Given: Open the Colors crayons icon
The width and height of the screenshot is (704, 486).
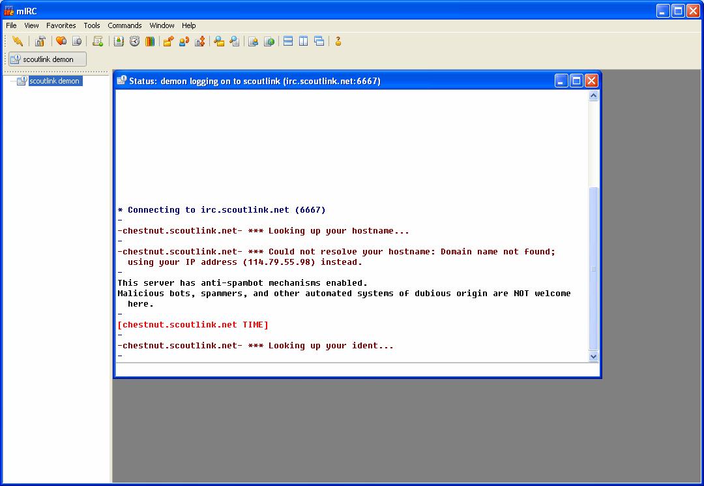Looking at the screenshot, I should [x=150, y=41].
